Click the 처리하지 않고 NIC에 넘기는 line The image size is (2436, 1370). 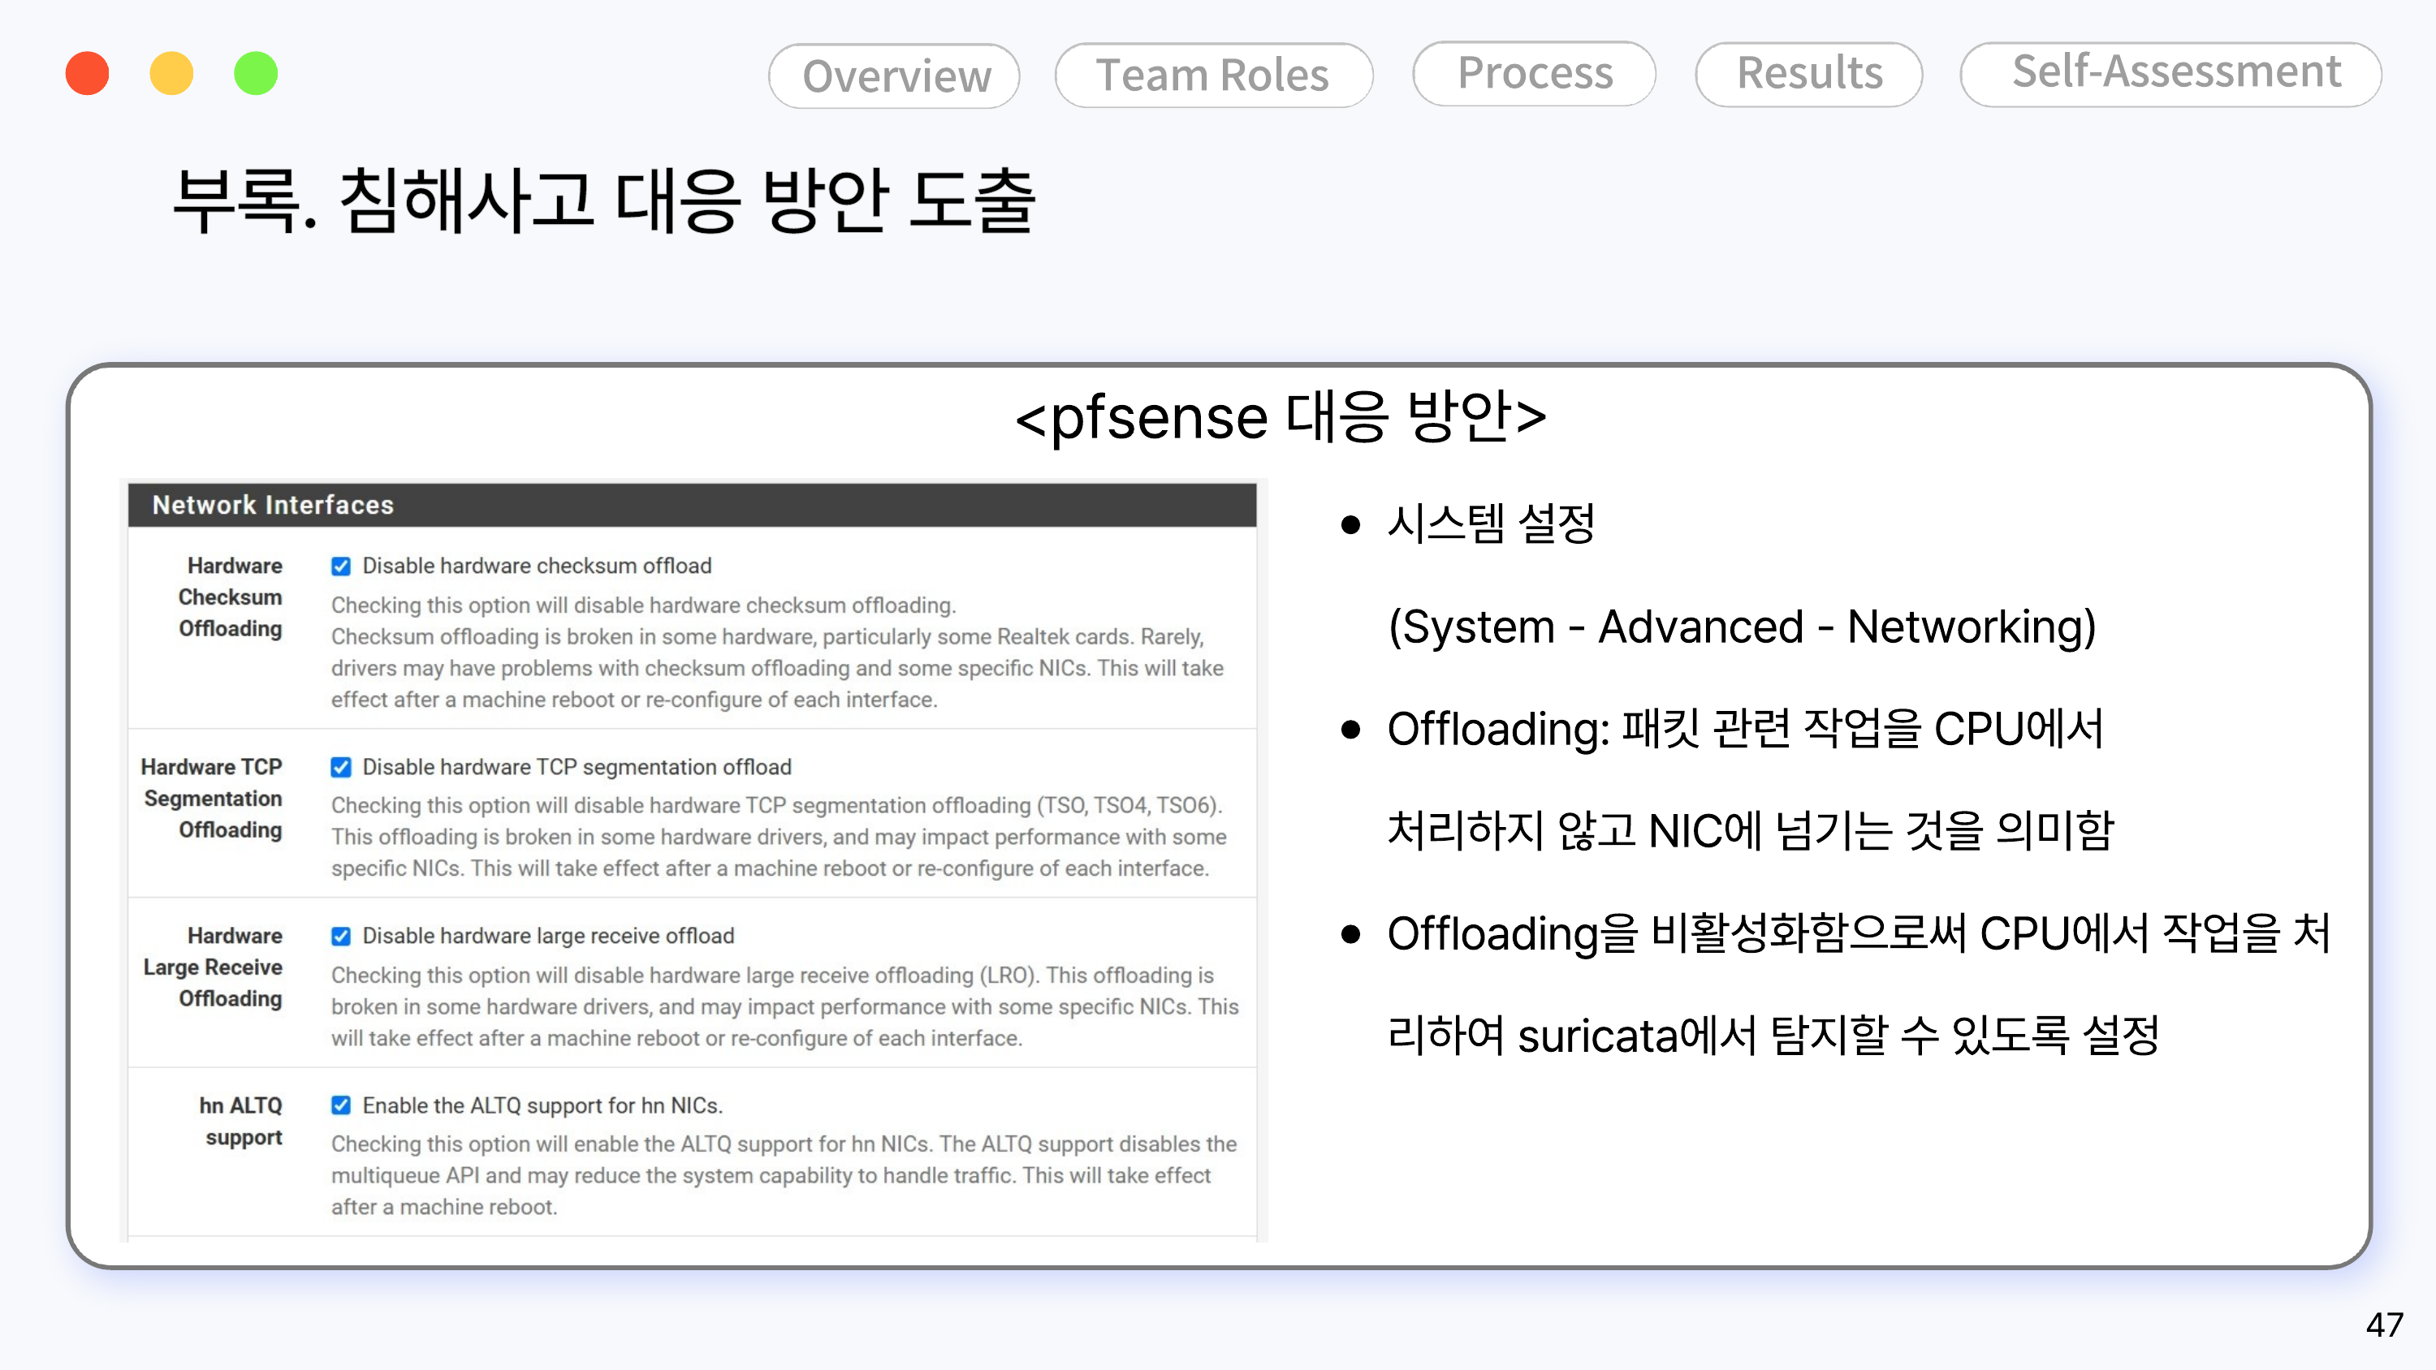click(x=1750, y=830)
